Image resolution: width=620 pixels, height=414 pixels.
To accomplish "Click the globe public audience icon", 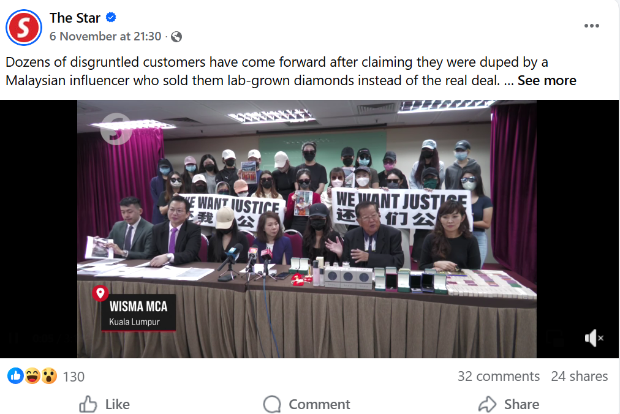I will click(x=176, y=37).
